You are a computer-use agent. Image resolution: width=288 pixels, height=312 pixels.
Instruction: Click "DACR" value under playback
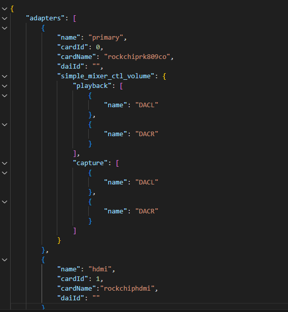click(x=147, y=134)
